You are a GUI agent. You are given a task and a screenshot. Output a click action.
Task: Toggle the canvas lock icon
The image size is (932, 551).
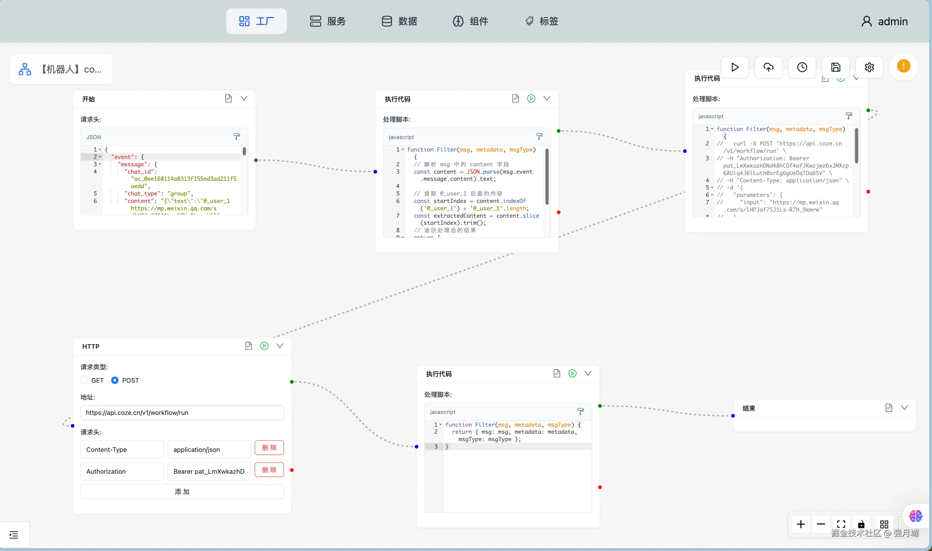click(x=861, y=524)
